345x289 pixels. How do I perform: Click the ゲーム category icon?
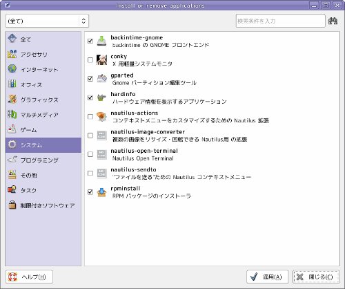pos(12,129)
